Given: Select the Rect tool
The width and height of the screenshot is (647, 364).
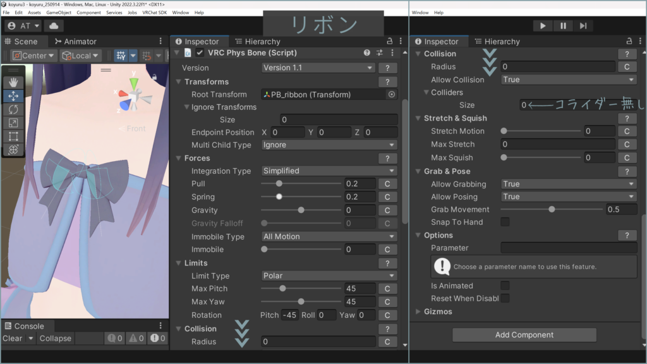Looking at the screenshot, I should click(x=13, y=136).
